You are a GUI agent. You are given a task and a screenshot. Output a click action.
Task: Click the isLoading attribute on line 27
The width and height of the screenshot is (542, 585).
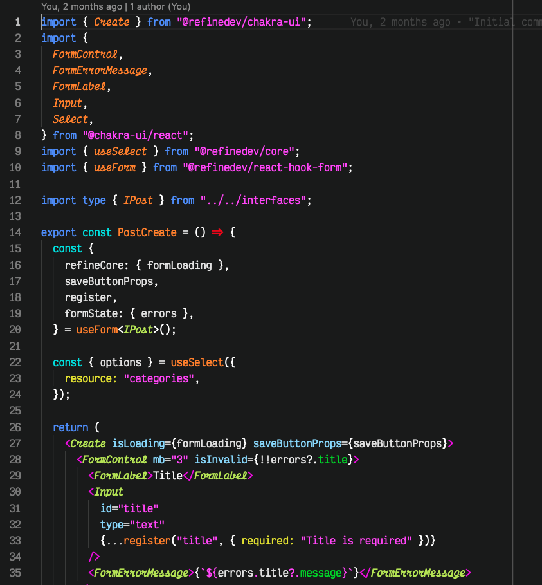point(138,443)
